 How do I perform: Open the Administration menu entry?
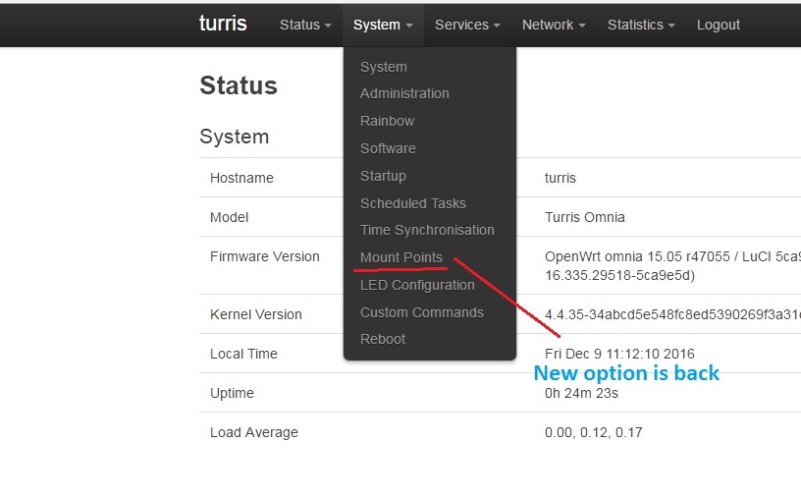point(404,93)
